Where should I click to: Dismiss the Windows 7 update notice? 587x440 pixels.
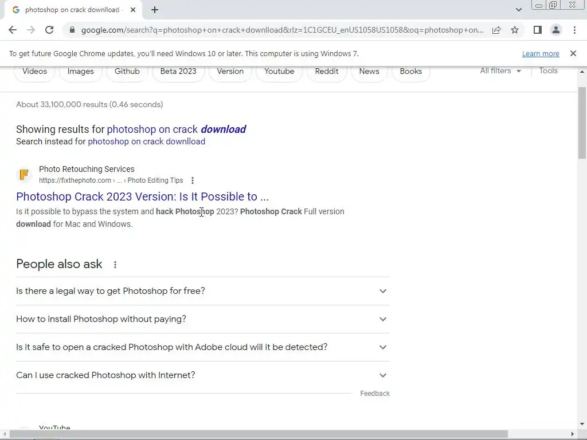coord(573,53)
